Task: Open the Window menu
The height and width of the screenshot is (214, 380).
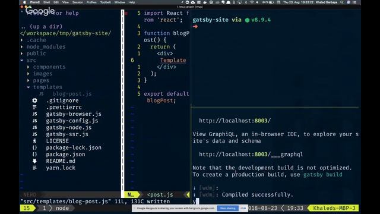Action: click(120, 2)
